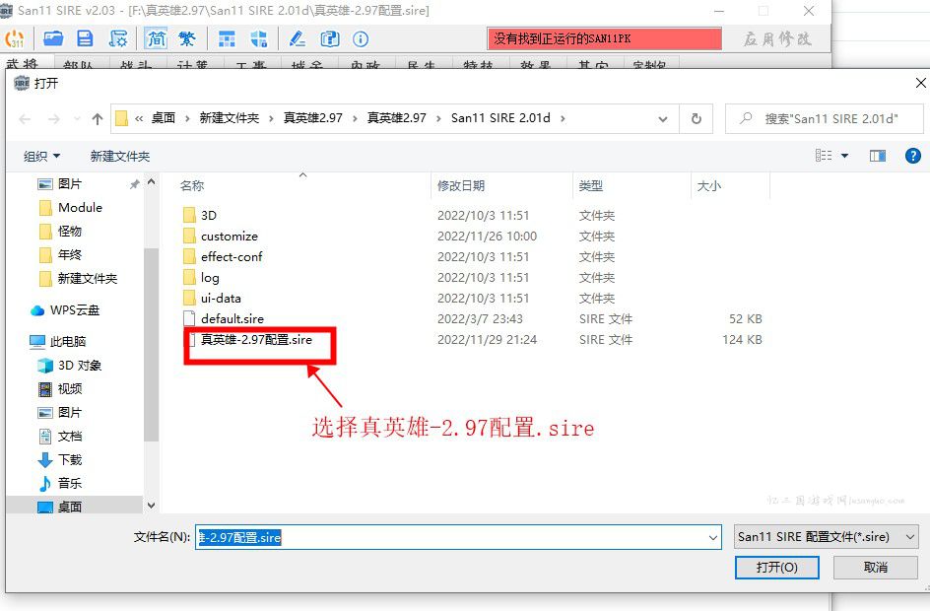Viewport: 930px width, 611px height.
Task: Switch to the 武将 tab in the SIRE window
Action: (x=22, y=63)
